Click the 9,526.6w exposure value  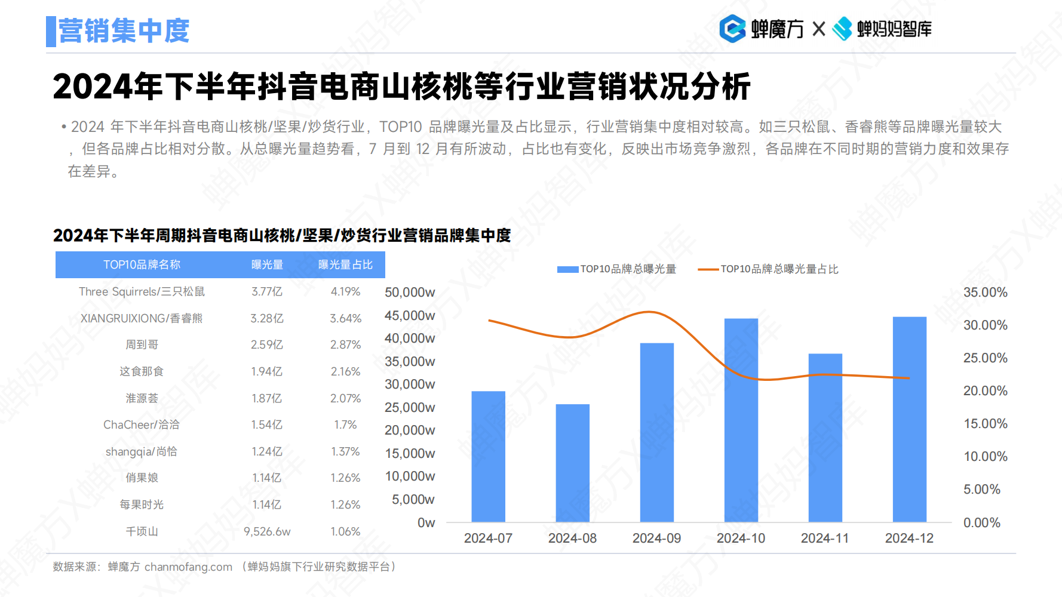pyautogui.click(x=267, y=531)
